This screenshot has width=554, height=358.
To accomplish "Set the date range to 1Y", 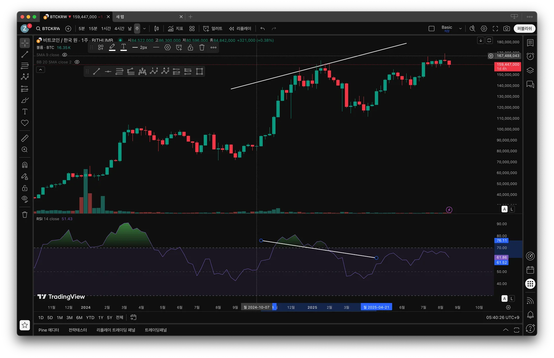I will click(x=101, y=318).
